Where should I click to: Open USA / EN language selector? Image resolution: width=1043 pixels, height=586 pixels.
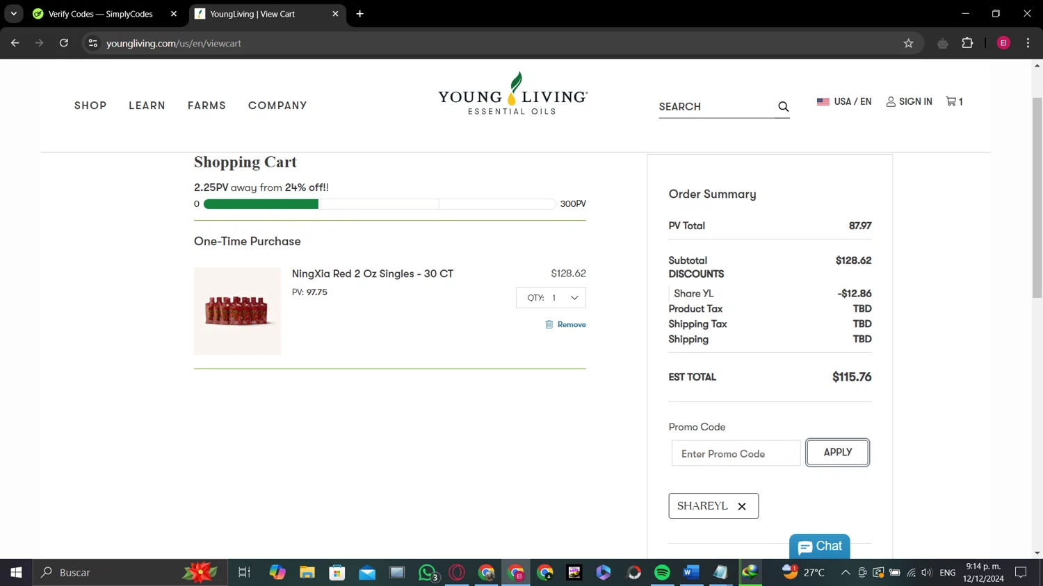[x=844, y=101]
